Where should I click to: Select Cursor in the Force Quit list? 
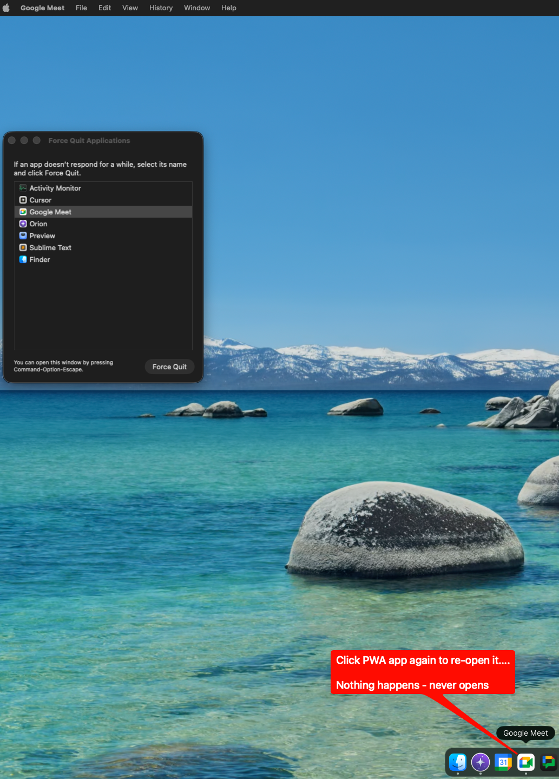(41, 200)
